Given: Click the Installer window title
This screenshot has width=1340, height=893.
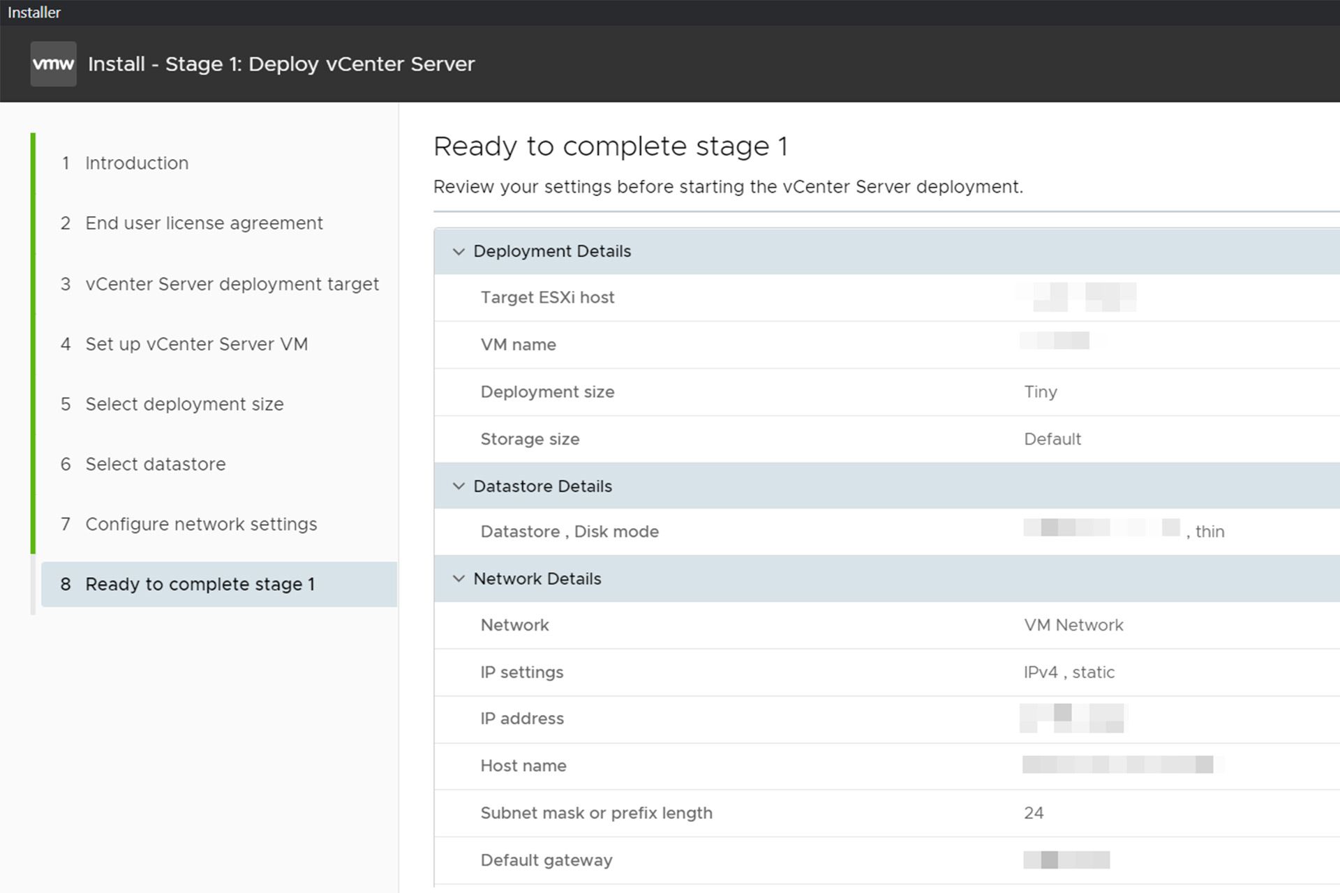Looking at the screenshot, I should click(34, 13).
